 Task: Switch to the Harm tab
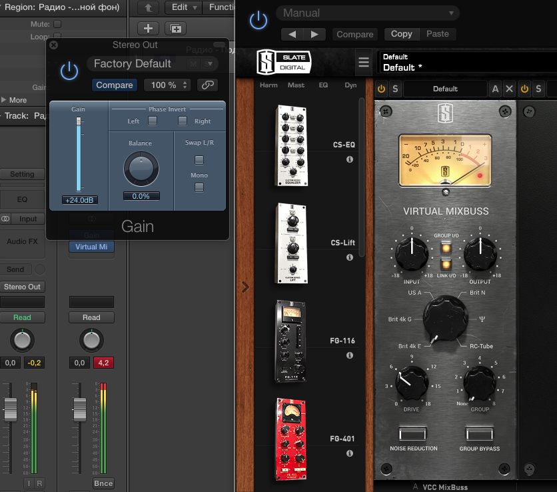[x=269, y=85]
